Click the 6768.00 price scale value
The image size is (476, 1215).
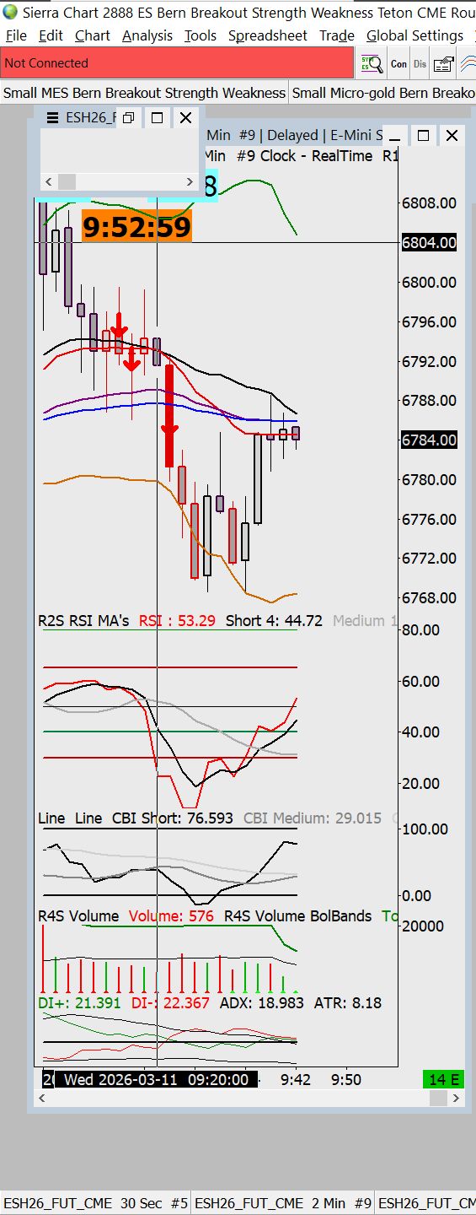(x=430, y=597)
